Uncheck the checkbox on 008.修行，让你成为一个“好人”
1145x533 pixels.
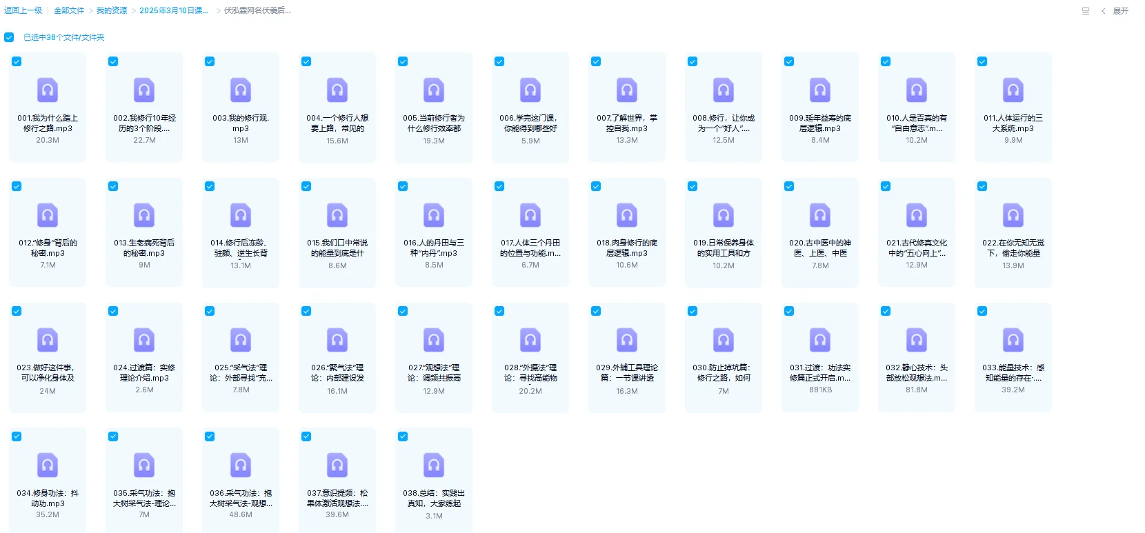tap(693, 61)
